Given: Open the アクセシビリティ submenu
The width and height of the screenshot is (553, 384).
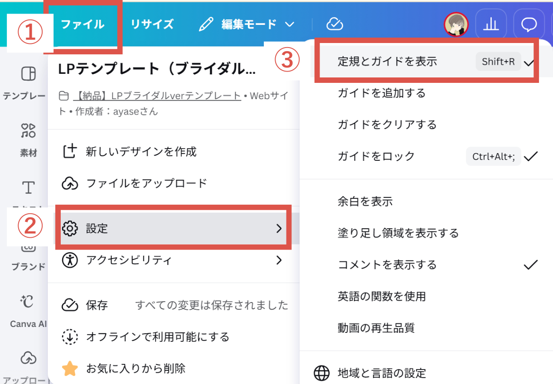Looking at the screenshot, I should pos(174,260).
